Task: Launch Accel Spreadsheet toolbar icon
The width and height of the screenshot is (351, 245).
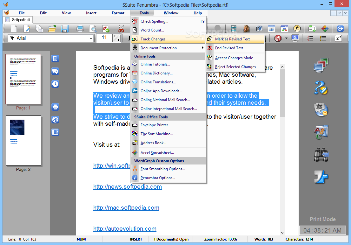Action: [325, 29]
